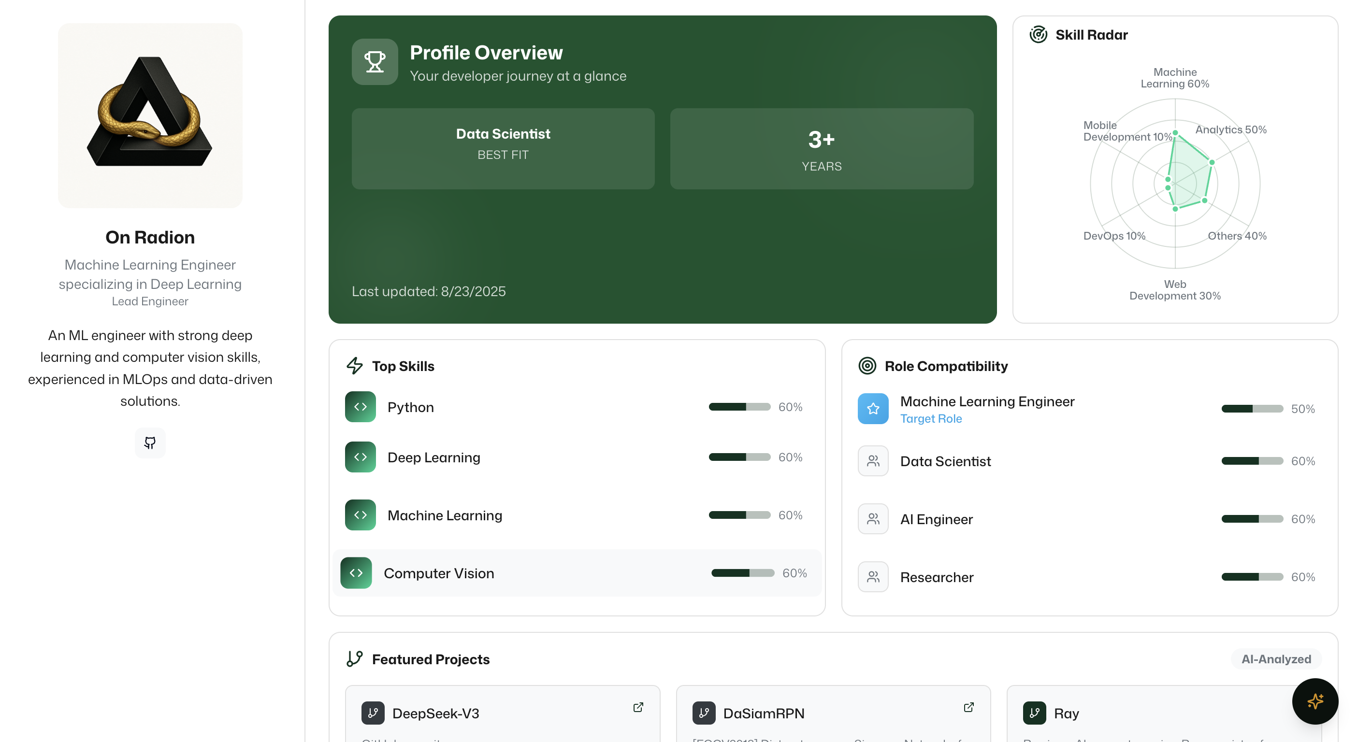Click the Data Scientist Best Fit card
Screen dimensions: 1358x742
[503, 149]
